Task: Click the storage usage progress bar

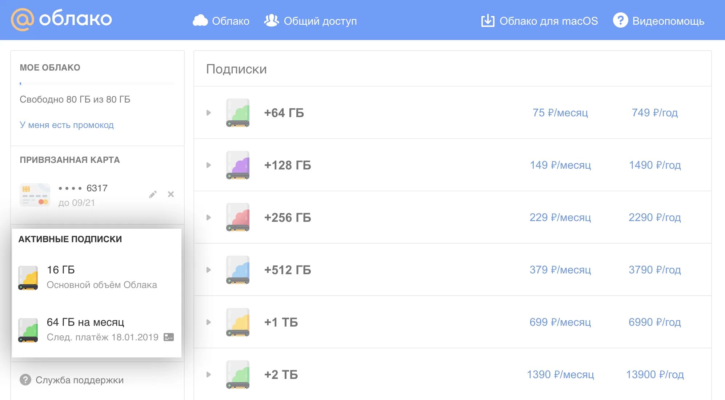Action: point(97,84)
